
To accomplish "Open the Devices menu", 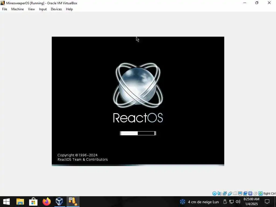I will [x=56, y=9].
